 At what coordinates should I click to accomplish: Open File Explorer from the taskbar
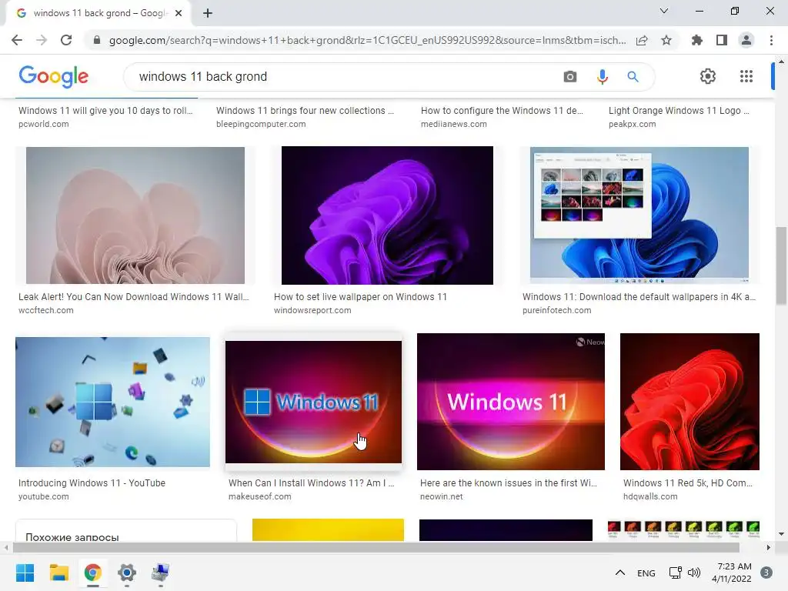coord(58,573)
